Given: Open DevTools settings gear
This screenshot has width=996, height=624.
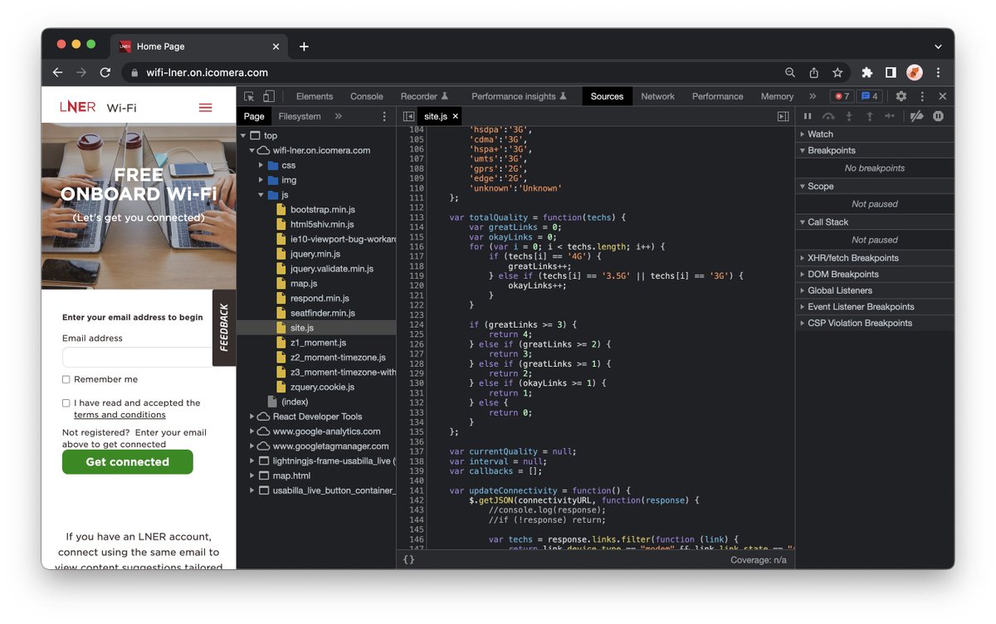Looking at the screenshot, I should [901, 96].
